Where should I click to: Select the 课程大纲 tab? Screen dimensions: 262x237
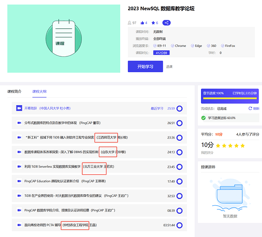point(39,91)
